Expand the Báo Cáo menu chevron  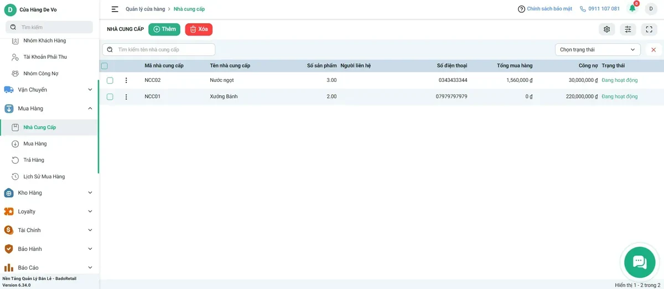tap(90, 267)
